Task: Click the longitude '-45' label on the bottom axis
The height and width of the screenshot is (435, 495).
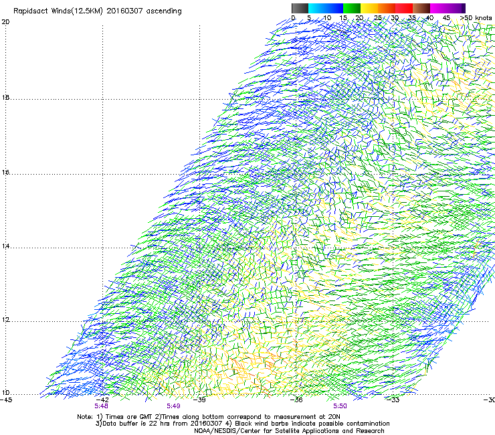Action: click(x=6, y=400)
